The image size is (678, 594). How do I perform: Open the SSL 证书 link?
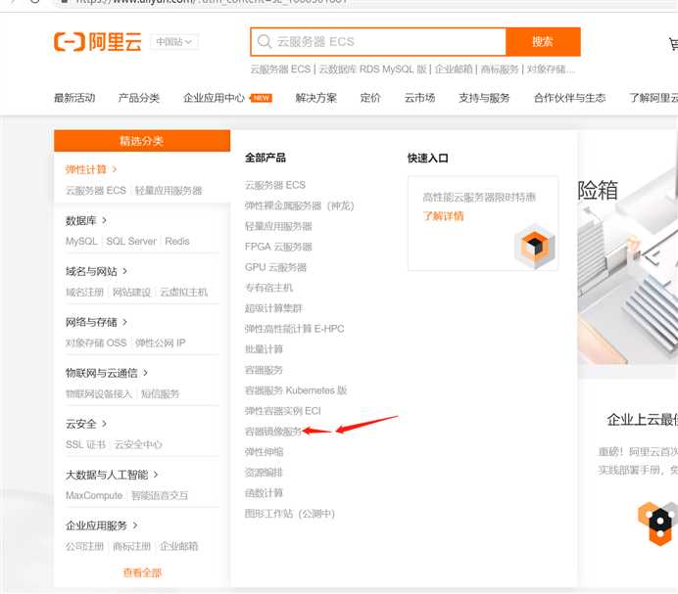(85, 444)
